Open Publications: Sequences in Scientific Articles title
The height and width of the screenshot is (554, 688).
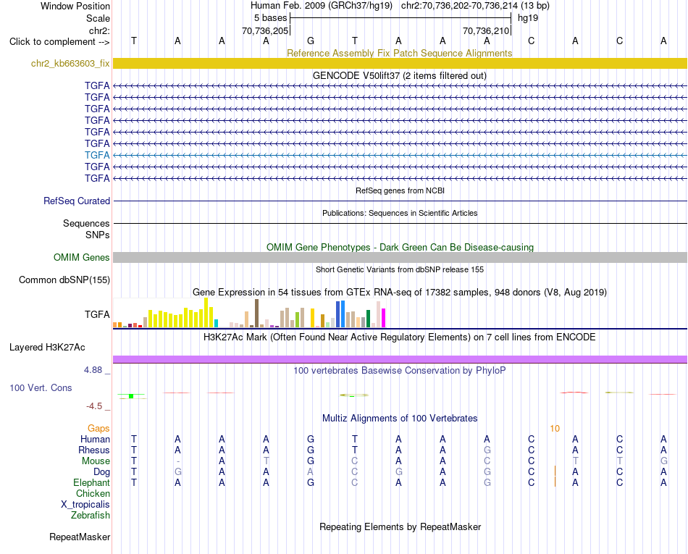[400, 213]
